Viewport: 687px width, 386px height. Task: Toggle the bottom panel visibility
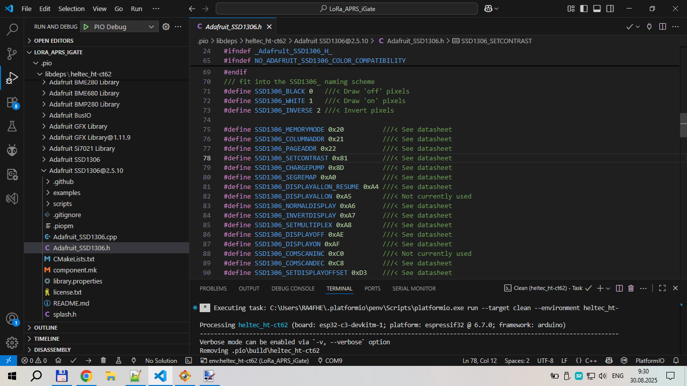[597, 9]
